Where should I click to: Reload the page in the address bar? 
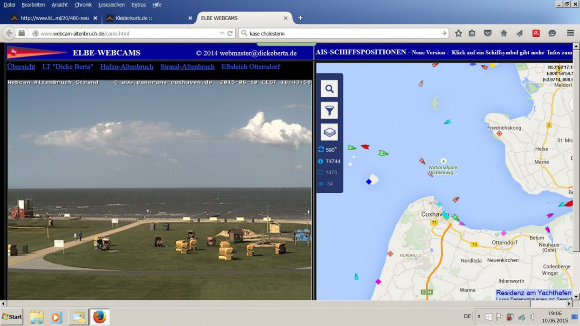pyautogui.click(x=230, y=34)
